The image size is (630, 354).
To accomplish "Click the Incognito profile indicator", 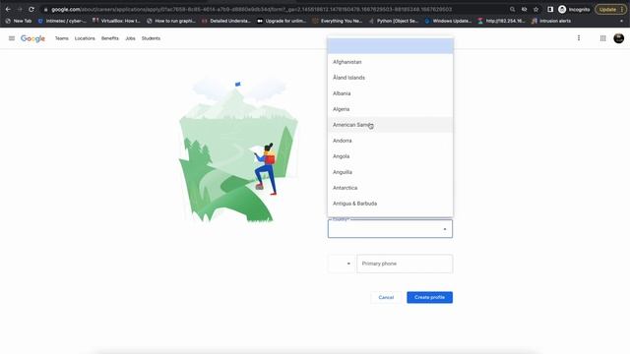I will [x=574, y=9].
